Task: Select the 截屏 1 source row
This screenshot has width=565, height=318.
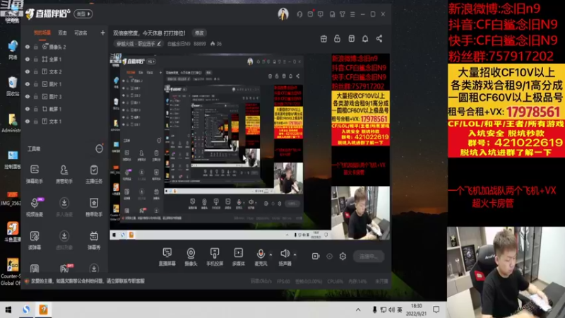Action: (x=65, y=109)
